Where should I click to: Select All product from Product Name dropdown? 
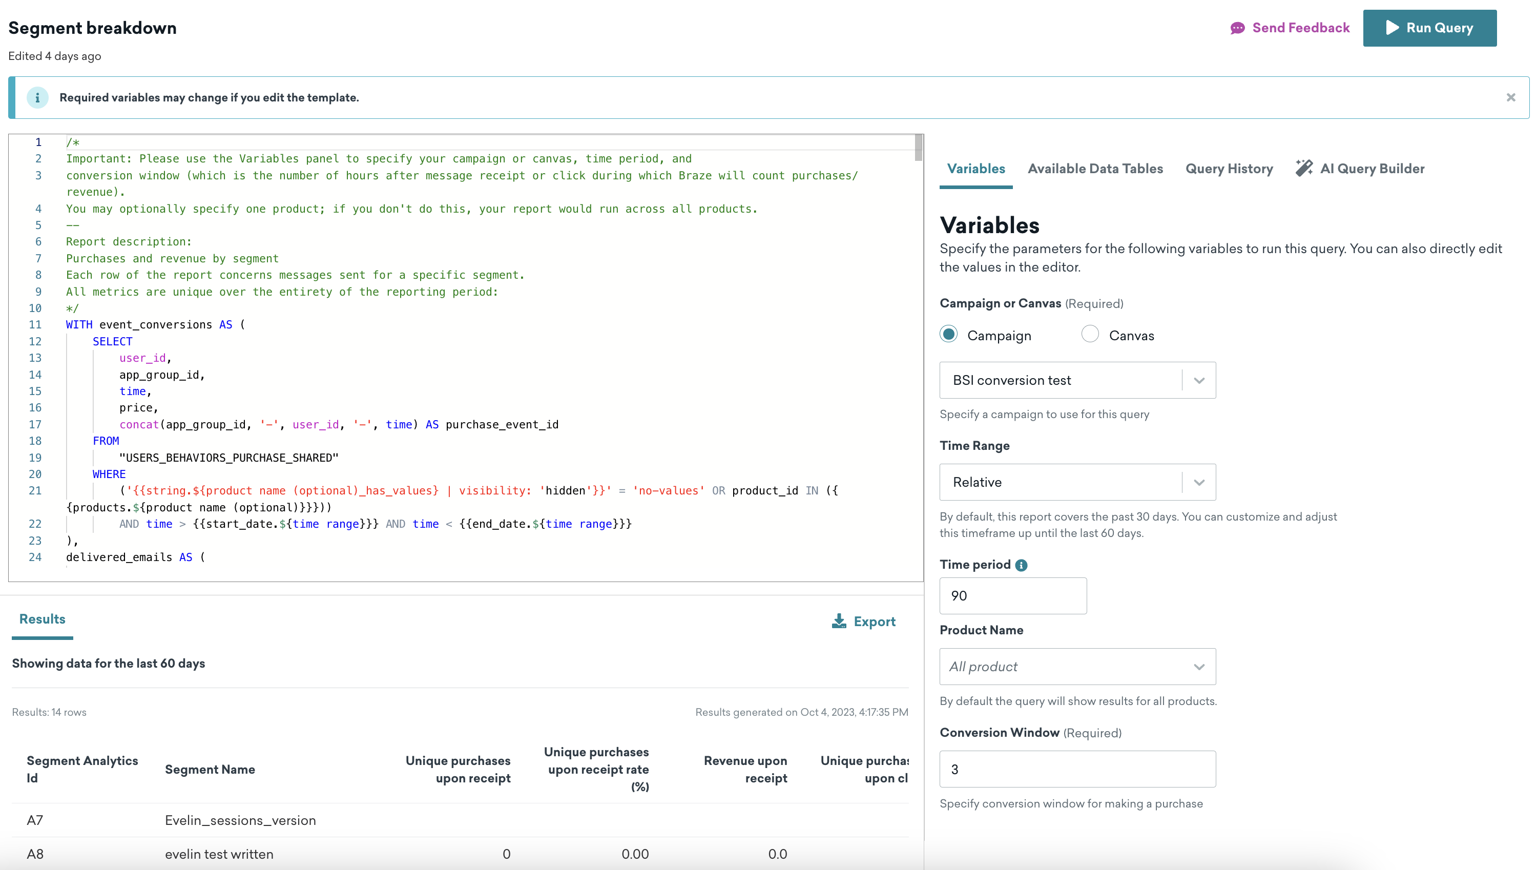(1076, 666)
